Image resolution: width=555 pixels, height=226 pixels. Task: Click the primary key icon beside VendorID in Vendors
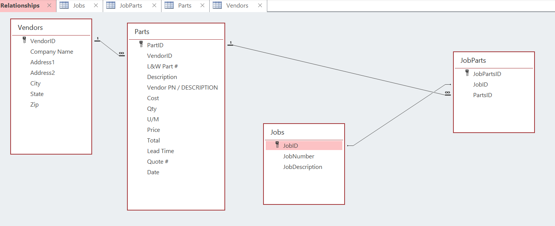(x=24, y=40)
